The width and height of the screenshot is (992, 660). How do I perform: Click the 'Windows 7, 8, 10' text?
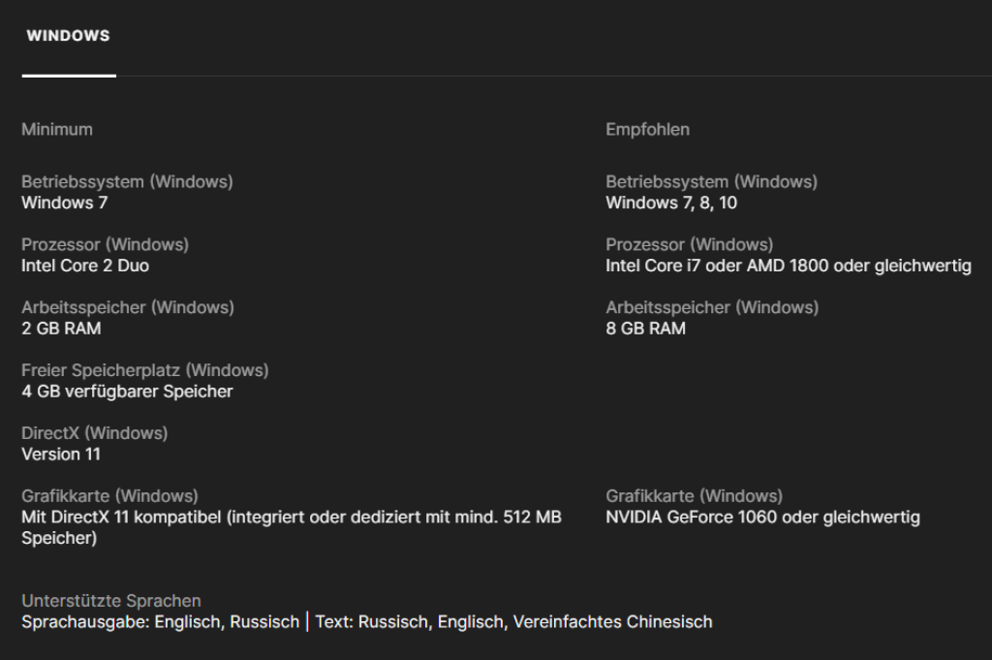coord(671,203)
